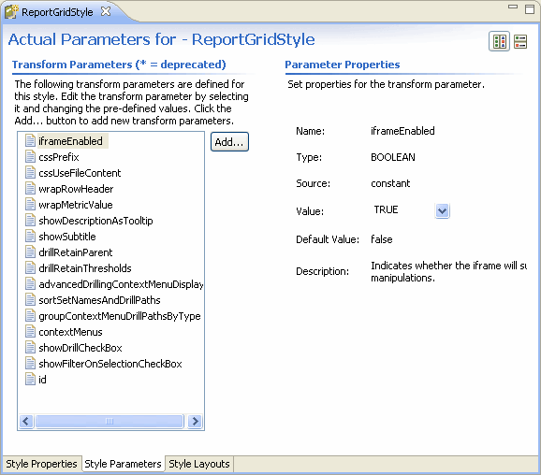This screenshot has width=541, height=475.
Task: Close the ReportGridStyle editor tab
Action: click(x=106, y=12)
